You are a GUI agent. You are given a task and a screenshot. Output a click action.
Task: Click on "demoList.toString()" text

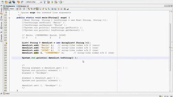[61, 58]
